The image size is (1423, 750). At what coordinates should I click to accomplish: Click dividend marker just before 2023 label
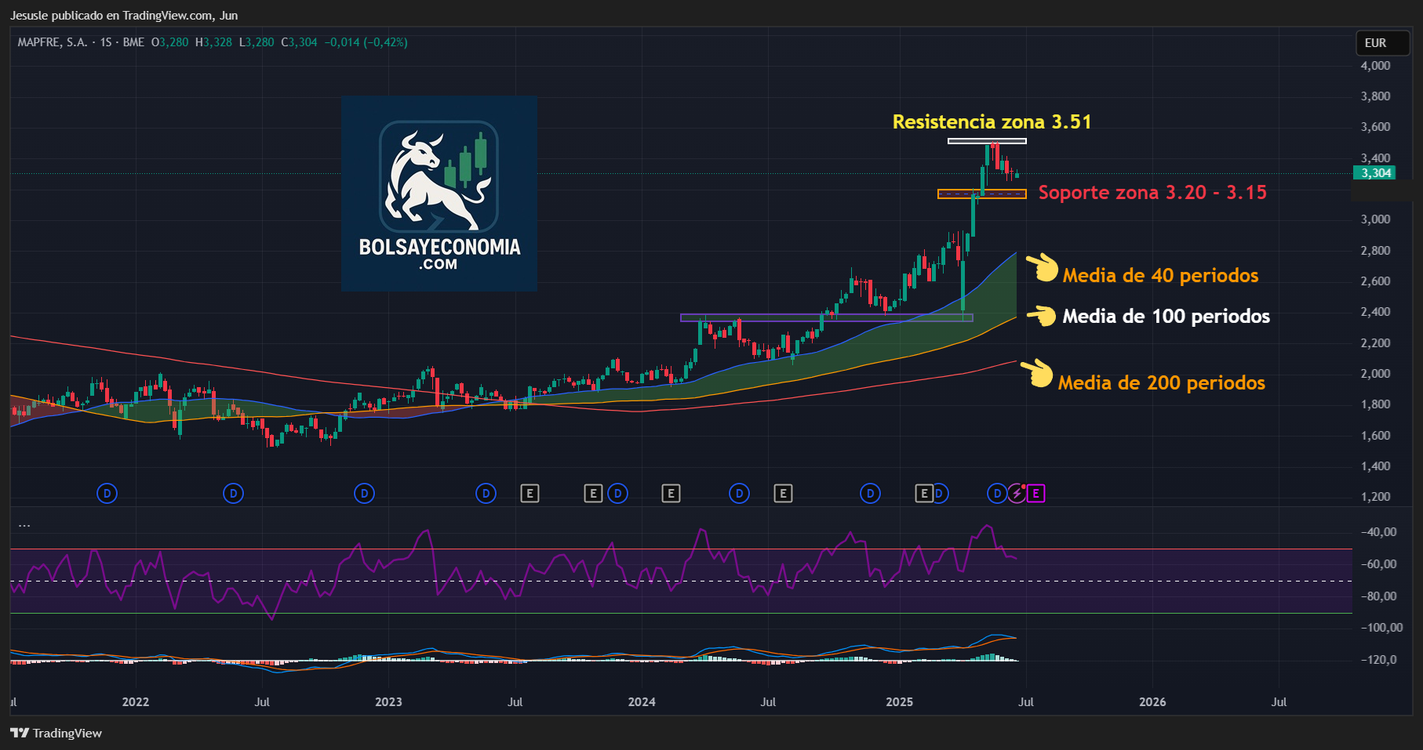coord(364,493)
